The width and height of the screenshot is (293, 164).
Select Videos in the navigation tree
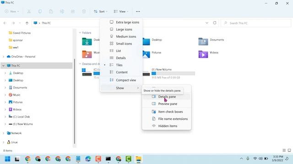(15, 109)
